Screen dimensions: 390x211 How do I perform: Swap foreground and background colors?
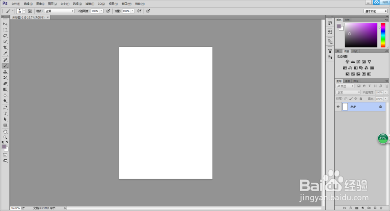pos(7,142)
